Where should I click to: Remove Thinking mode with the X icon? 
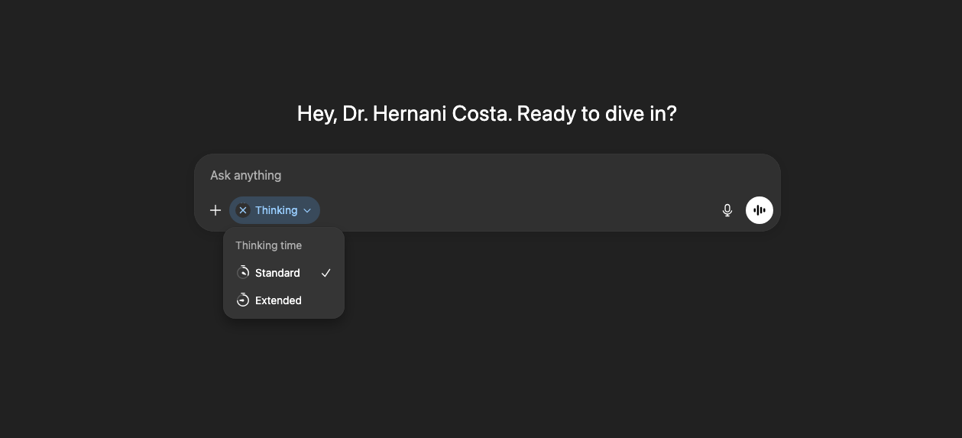click(243, 210)
